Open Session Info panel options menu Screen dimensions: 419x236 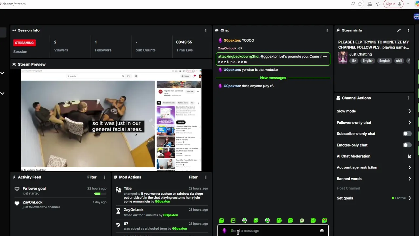point(206,30)
